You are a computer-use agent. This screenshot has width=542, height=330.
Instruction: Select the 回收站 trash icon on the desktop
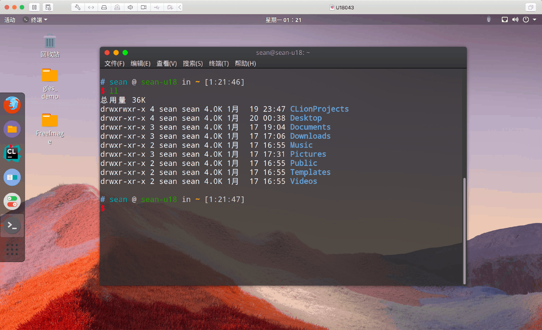tap(50, 46)
